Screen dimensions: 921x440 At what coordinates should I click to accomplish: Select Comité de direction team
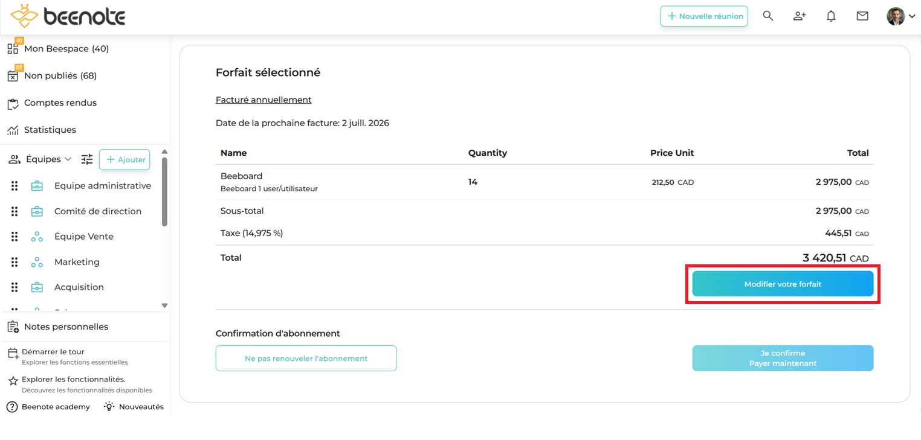pos(97,211)
